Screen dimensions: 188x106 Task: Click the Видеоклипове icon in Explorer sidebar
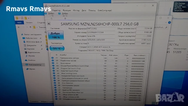pos(26,52)
